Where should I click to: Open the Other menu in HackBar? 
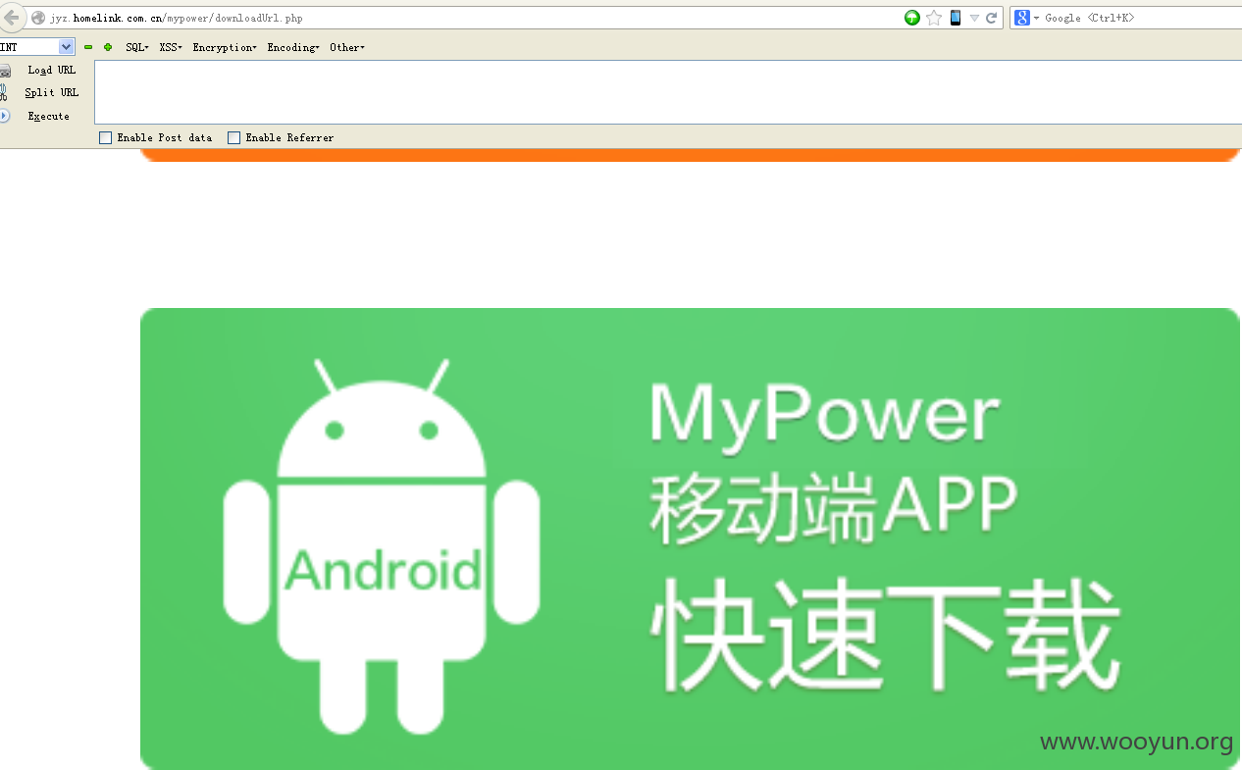347,47
